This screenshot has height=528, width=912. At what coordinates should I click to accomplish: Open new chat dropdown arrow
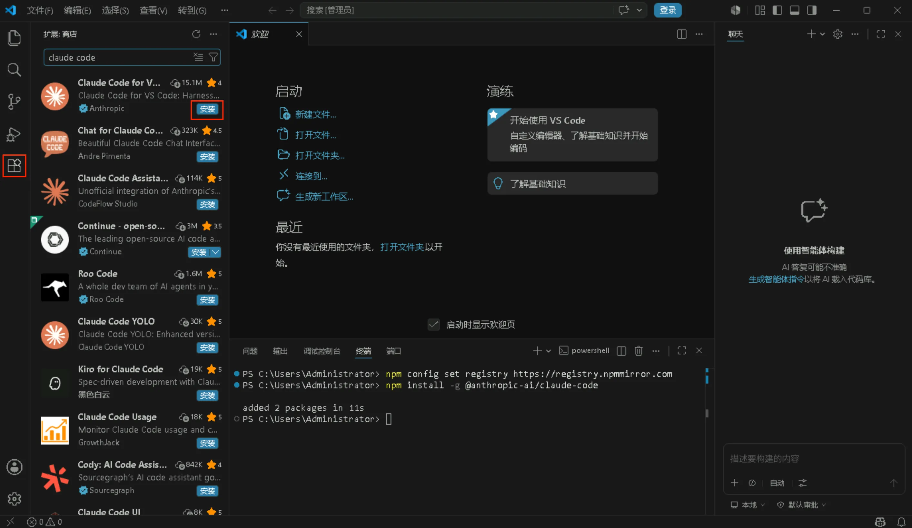click(822, 34)
